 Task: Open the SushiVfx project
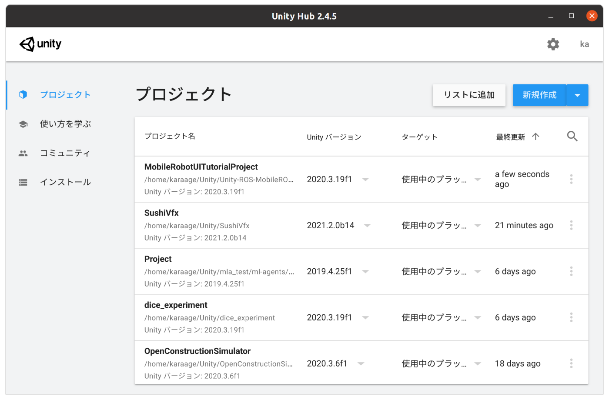tap(161, 213)
